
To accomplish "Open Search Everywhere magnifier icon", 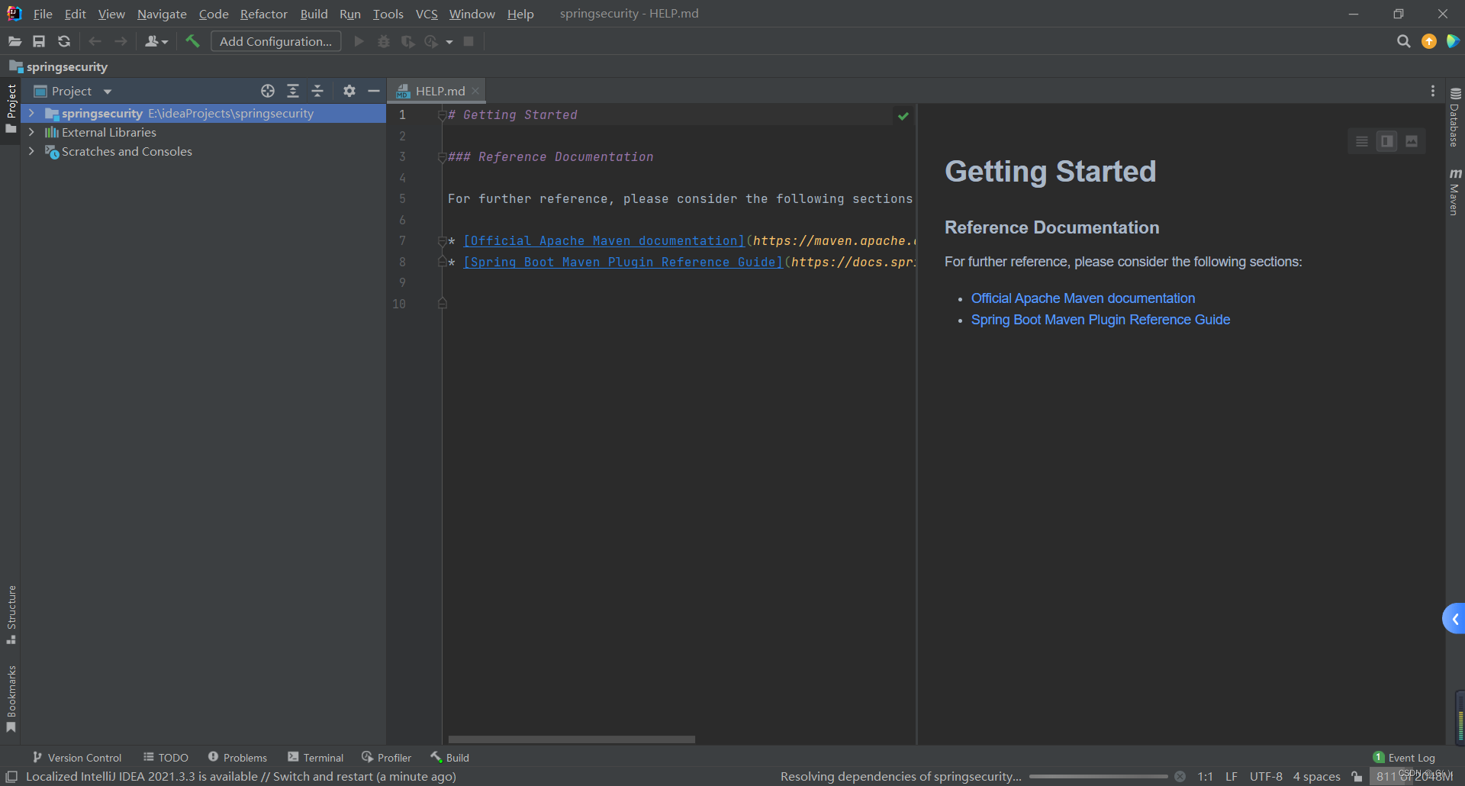I will pos(1403,41).
